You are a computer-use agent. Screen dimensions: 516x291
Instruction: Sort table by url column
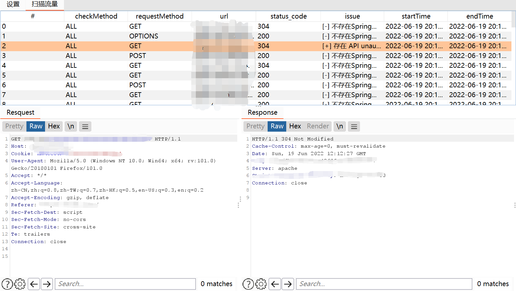click(x=224, y=16)
